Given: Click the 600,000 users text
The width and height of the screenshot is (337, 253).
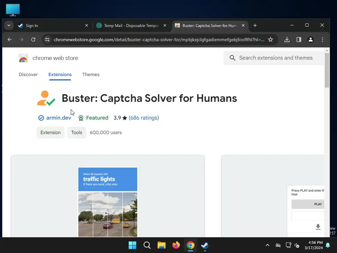Looking at the screenshot, I should [106, 132].
